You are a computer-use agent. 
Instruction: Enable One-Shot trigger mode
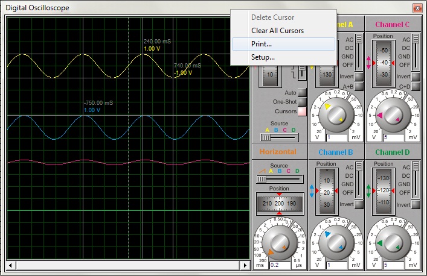tap(302, 102)
